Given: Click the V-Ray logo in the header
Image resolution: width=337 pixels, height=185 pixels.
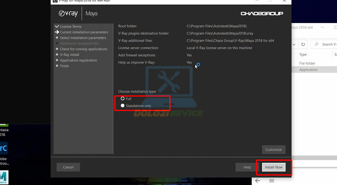Looking at the screenshot, I should point(68,14).
